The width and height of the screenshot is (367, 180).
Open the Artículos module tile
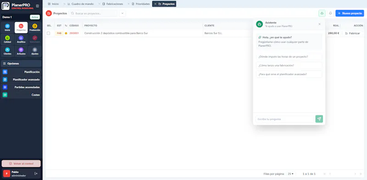(21, 51)
